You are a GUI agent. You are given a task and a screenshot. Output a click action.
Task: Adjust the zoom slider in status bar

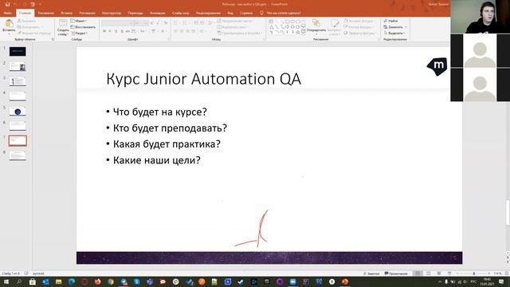click(473, 273)
